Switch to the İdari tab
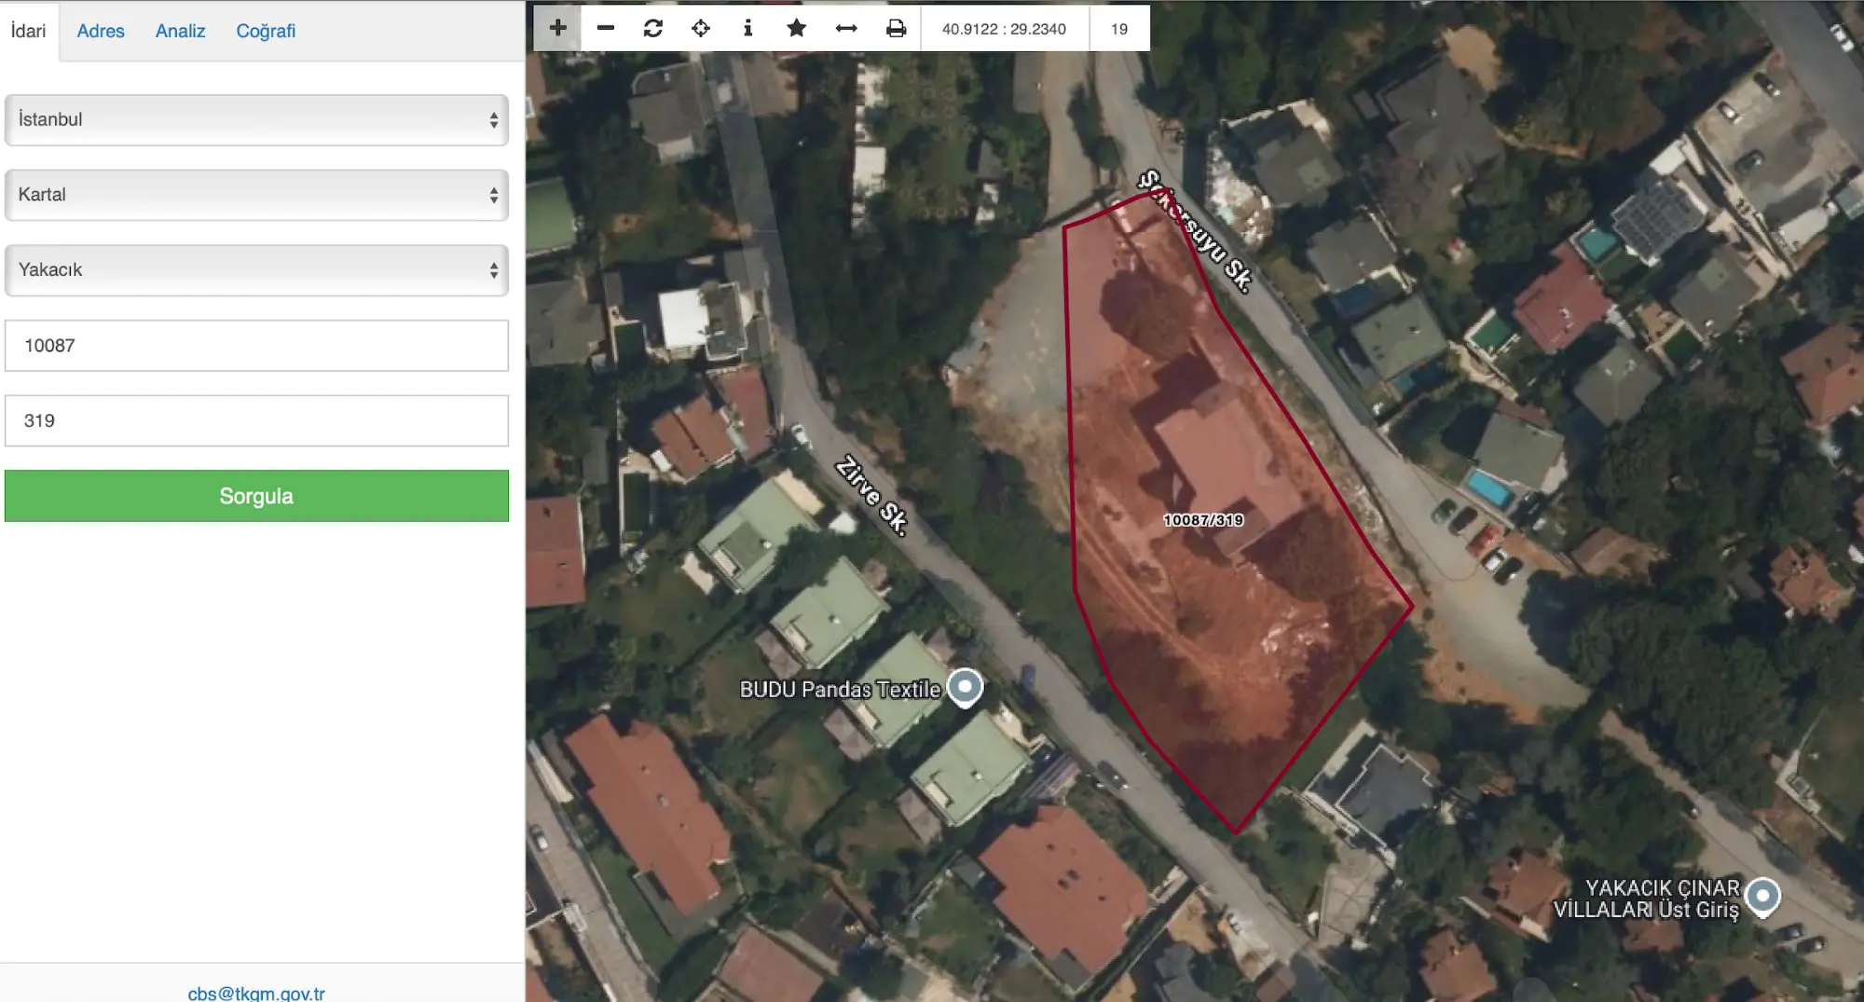Viewport: 1864px width, 1002px height. pyautogui.click(x=29, y=31)
